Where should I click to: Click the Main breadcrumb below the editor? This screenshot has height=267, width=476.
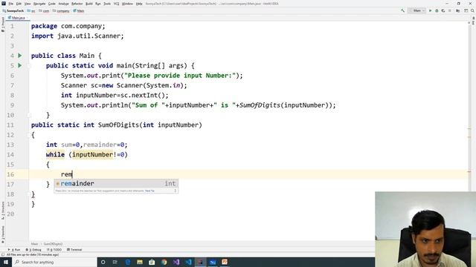click(34, 244)
